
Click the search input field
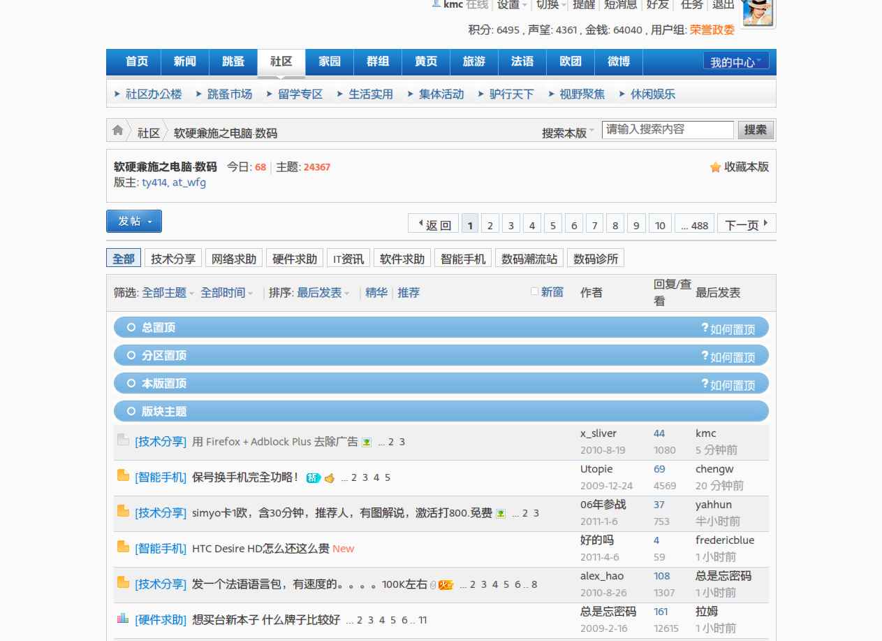667,130
